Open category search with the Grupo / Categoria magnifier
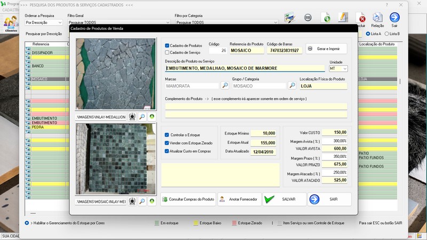The image size is (427, 240). [292, 85]
